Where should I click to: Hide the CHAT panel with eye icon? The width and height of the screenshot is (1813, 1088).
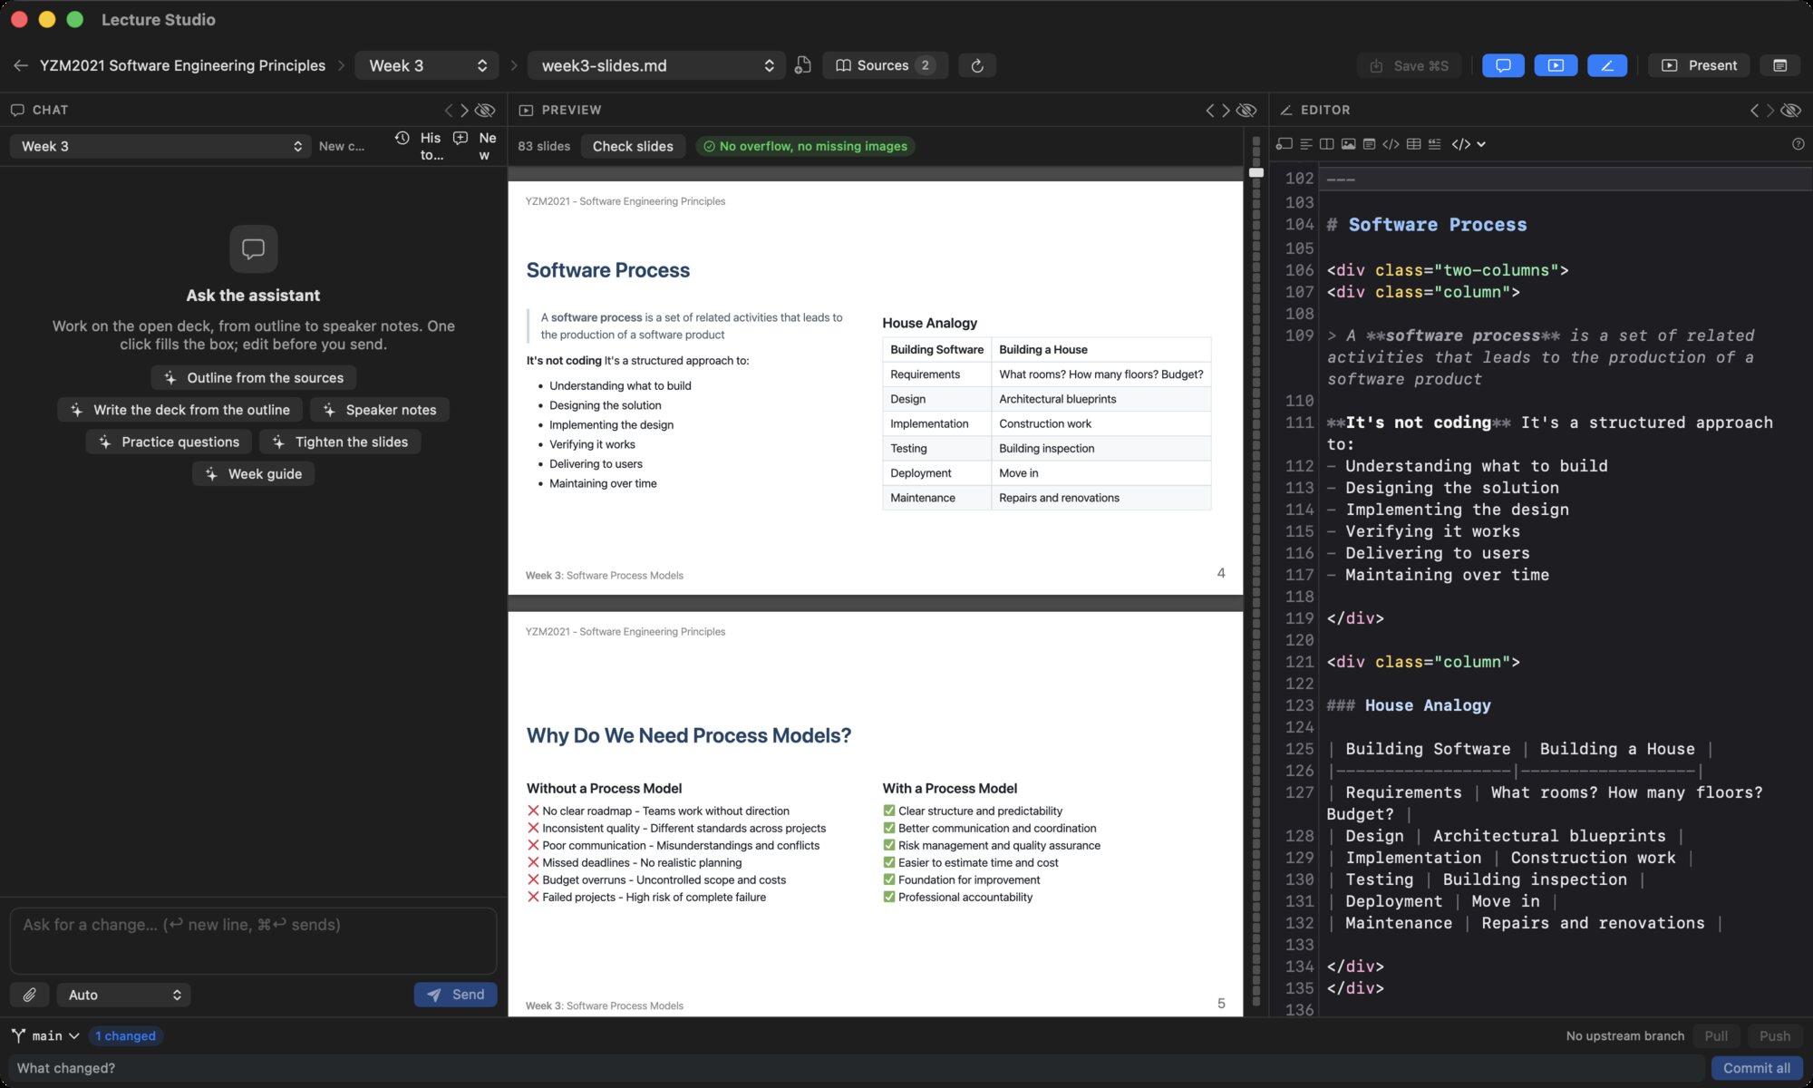(x=486, y=110)
